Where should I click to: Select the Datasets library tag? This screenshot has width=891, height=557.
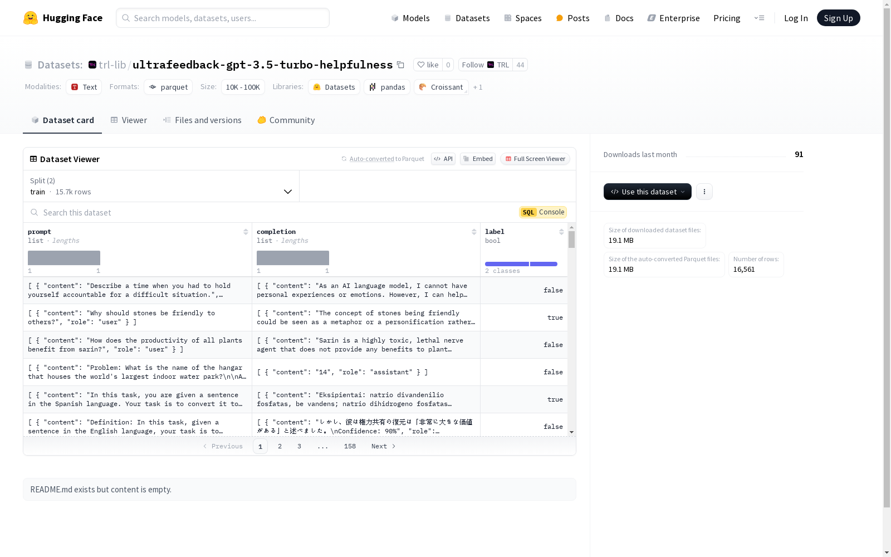[334, 87]
